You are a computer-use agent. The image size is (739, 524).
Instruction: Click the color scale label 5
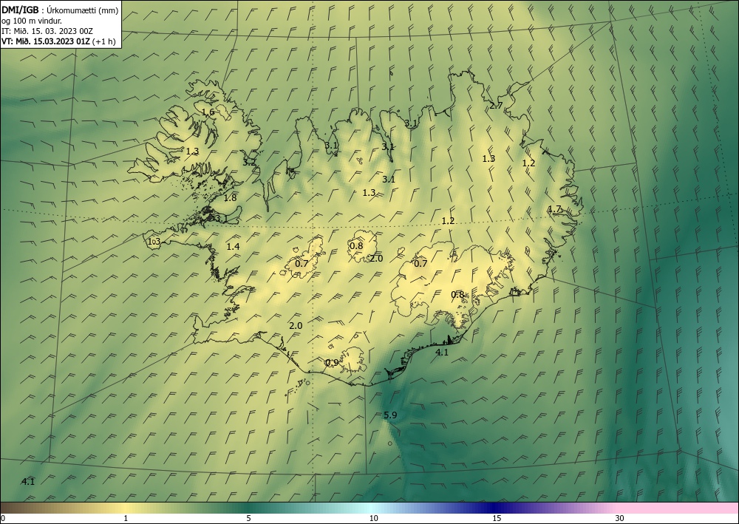[x=248, y=518]
